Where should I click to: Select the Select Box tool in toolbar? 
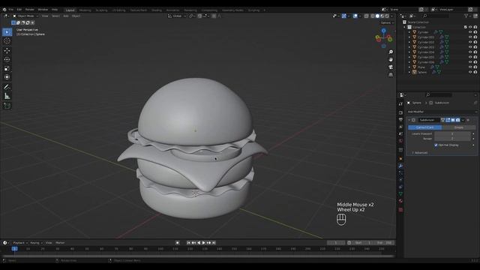coord(7,31)
